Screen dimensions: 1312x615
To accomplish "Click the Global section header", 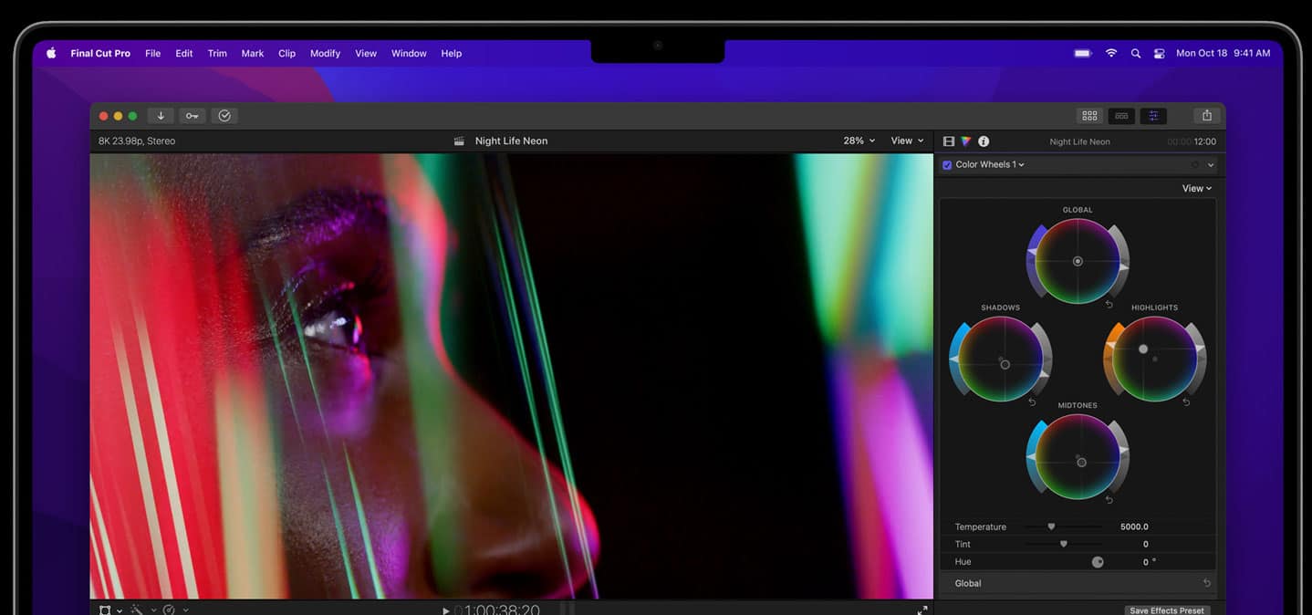I will (1078, 583).
